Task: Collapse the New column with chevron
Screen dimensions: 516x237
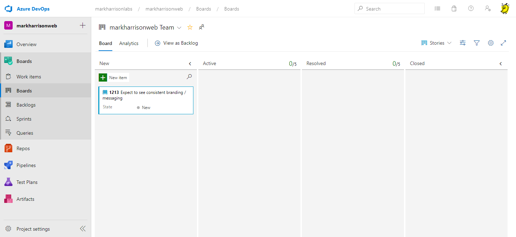Action: [x=190, y=64]
